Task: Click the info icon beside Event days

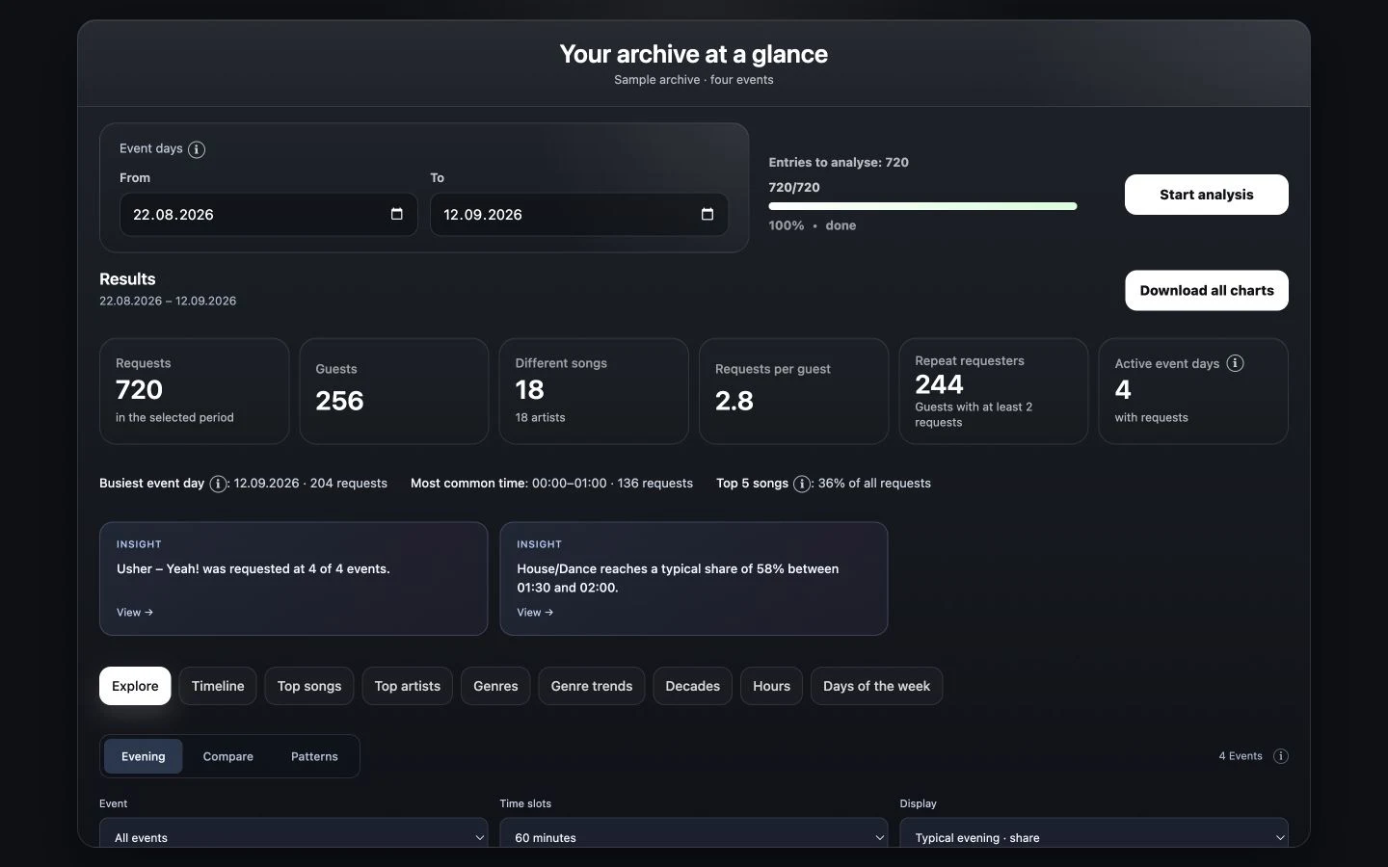Action: click(197, 149)
